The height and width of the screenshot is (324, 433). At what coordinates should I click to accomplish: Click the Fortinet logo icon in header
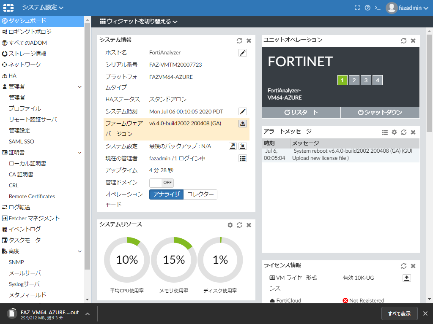8,8
